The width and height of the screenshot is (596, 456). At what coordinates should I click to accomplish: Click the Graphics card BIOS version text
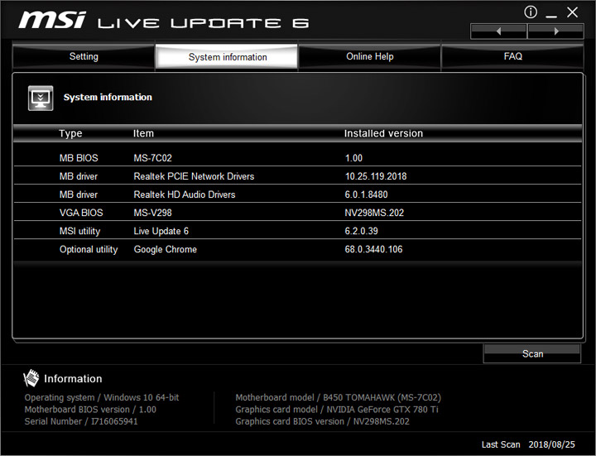(322, 421)
